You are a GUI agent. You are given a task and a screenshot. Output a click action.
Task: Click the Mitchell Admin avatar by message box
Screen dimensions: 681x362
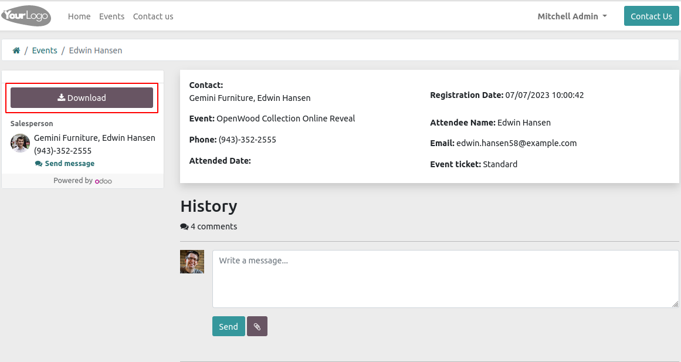click(x=192, y=262)
